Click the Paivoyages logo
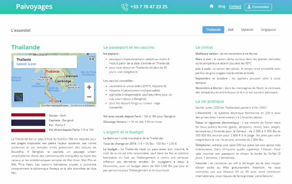The height and width of the screenshot is (184, 292). tap(34, 6)
